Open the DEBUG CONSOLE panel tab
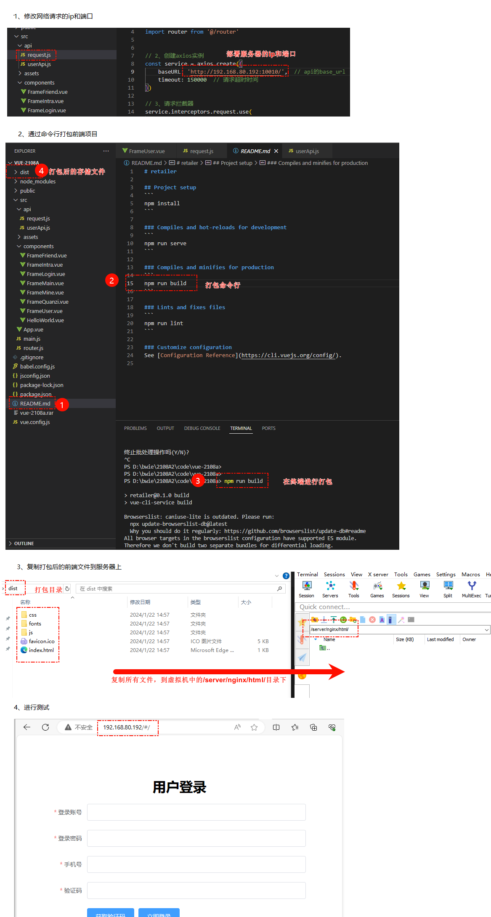491x917 pixels. [202, 428]
